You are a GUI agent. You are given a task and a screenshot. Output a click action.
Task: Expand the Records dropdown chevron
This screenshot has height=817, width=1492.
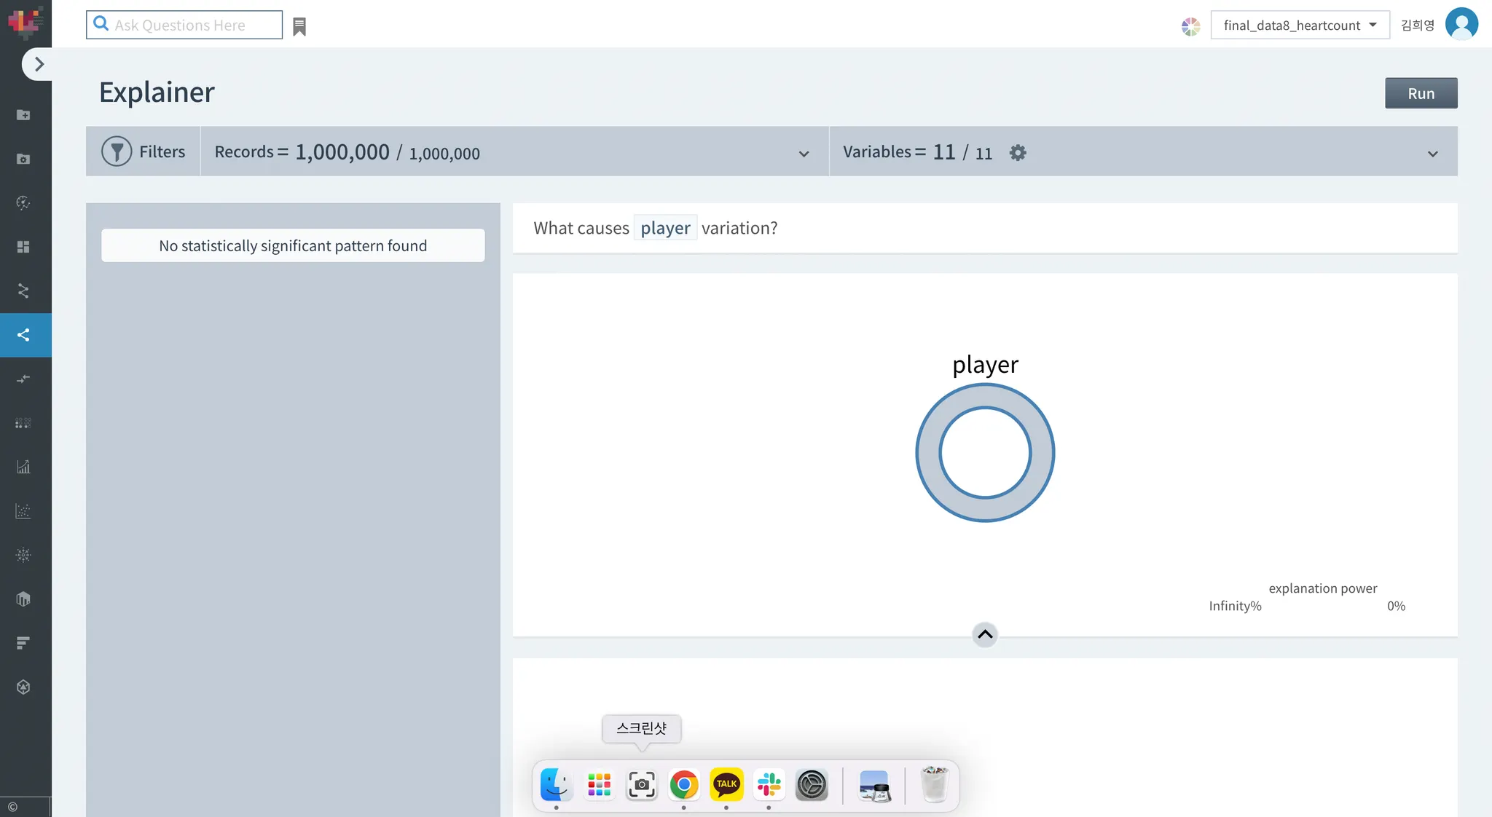[804, 154]
